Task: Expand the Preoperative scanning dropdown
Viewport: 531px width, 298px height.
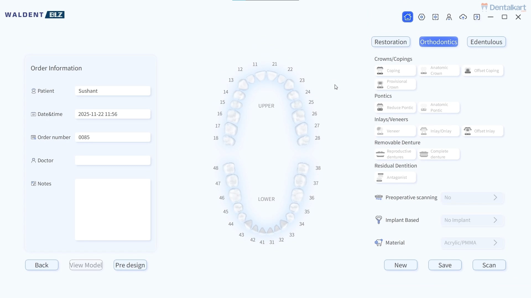Action: pyautogui.click(x=472, y=198)
